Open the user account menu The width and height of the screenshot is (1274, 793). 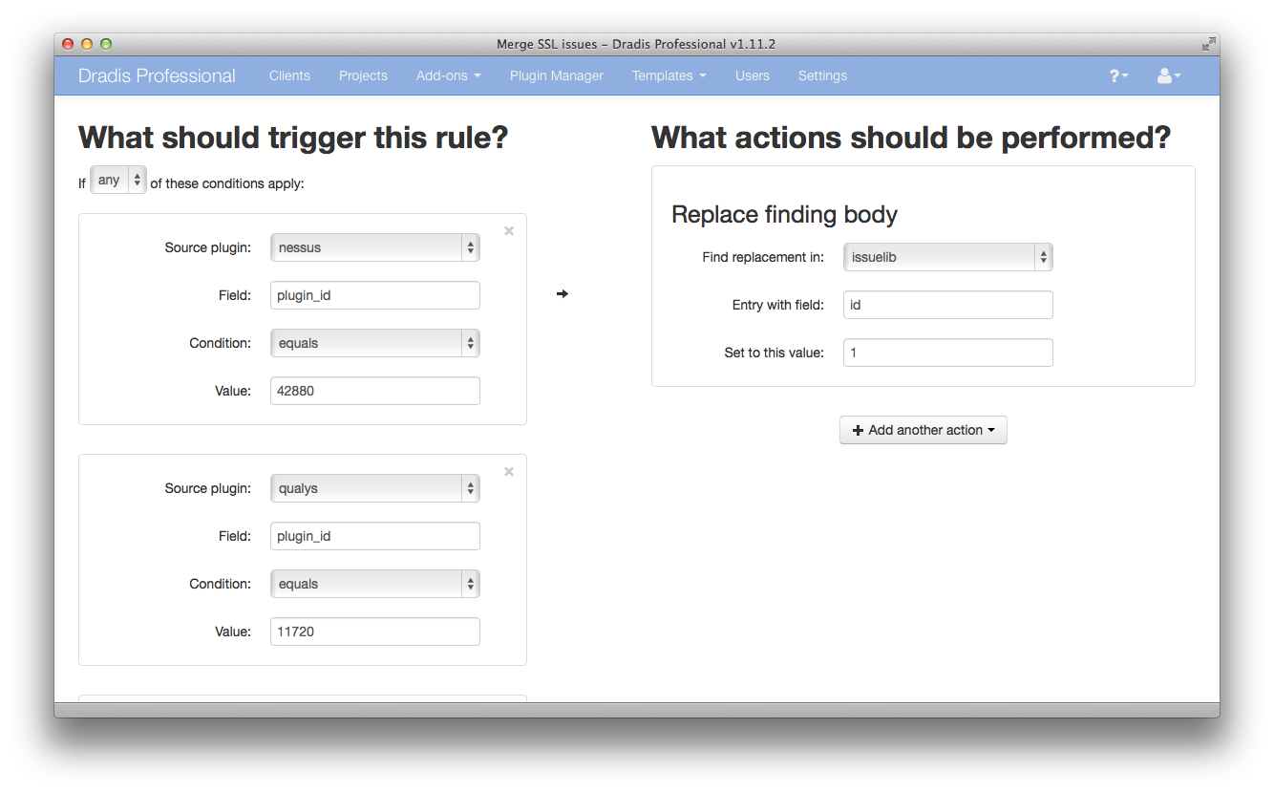(x=1167, y=75)
